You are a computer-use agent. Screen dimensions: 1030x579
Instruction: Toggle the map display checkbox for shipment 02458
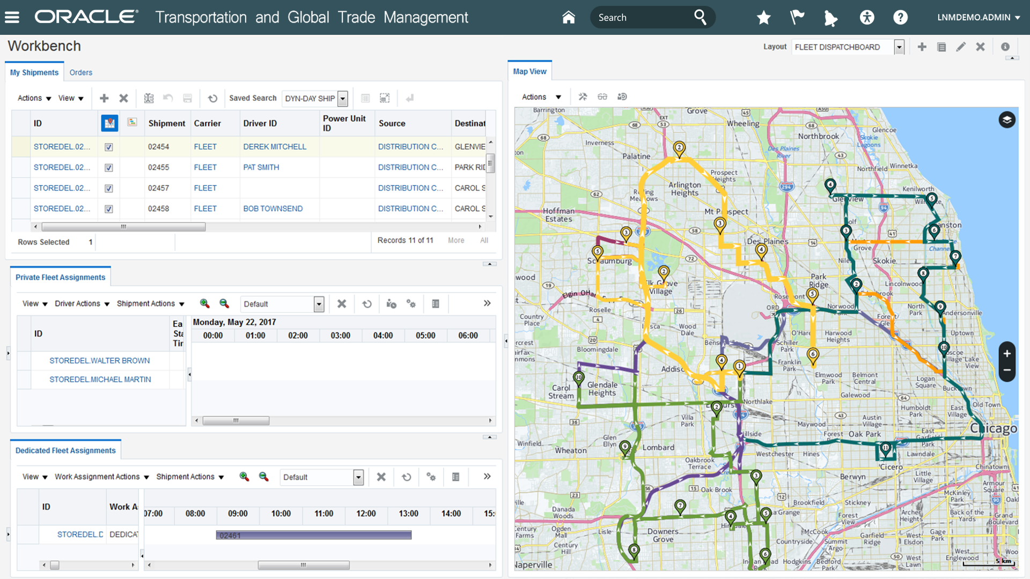109,209
